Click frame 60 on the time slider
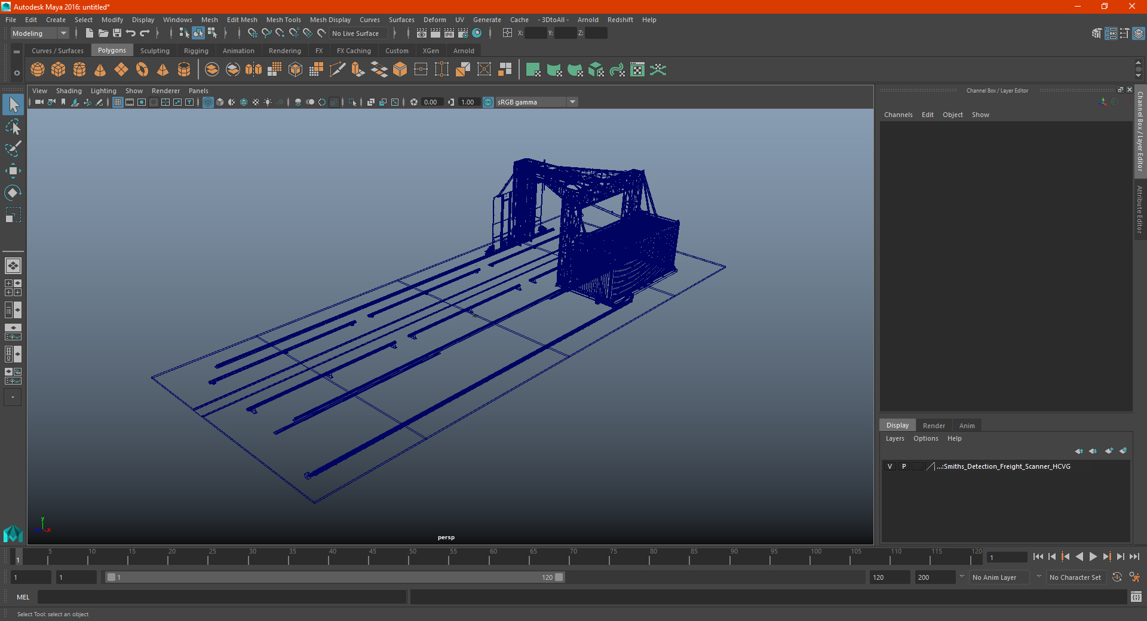The width and height of the screenshot is (1147, 621). click(489, 557)
